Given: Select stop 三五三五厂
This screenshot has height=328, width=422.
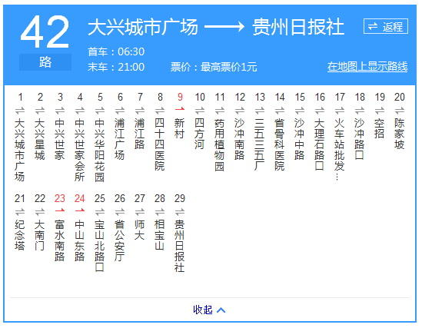Looking at the screenshot, I should coord(260,144).
